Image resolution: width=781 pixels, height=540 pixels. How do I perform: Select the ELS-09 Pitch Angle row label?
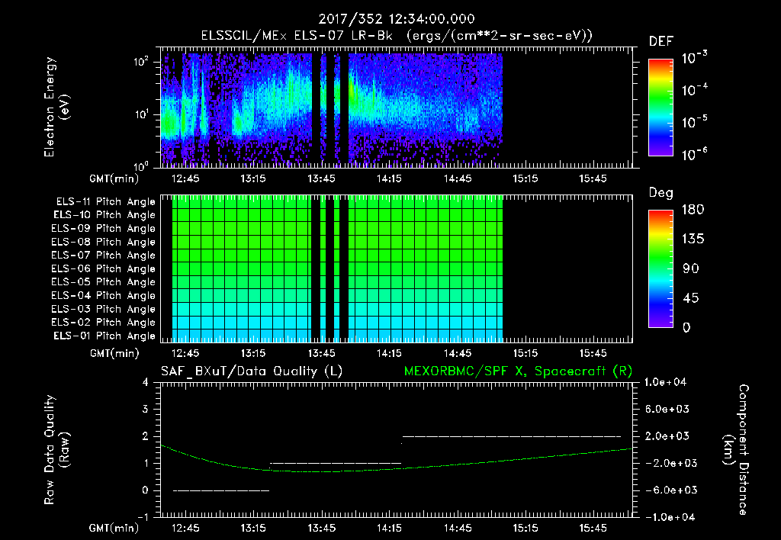coord(104,228)
